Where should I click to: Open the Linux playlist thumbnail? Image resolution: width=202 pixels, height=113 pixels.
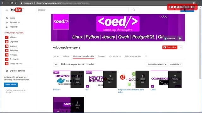pyautogui.click(x=166, y=79)
